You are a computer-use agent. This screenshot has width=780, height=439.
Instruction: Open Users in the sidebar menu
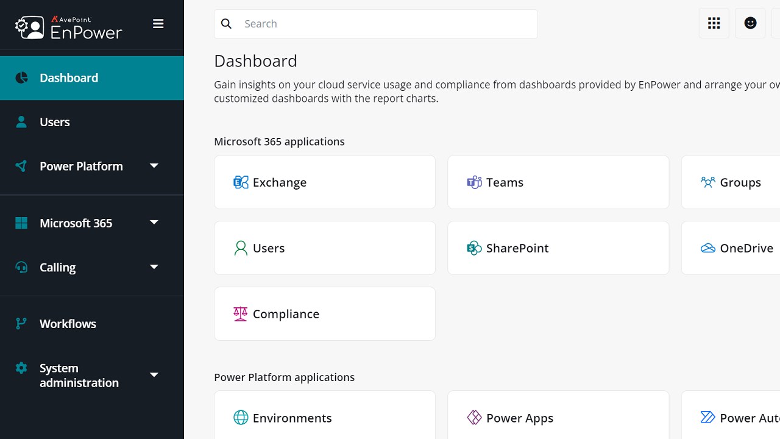[92, 122]
